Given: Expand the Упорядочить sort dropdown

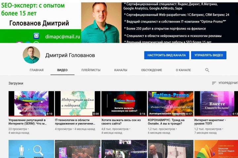Looking at the screenshot, I should [x=225, y=83].
